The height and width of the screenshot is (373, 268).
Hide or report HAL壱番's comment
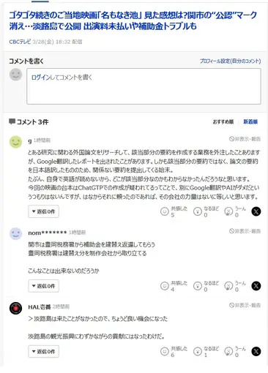coord(245,305)
